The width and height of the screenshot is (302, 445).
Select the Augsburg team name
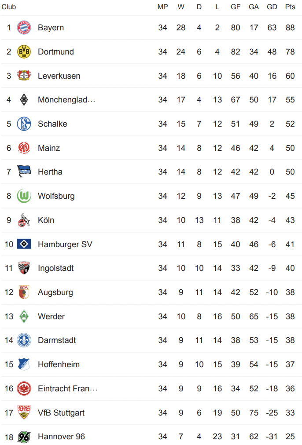(x=55, y=292)
